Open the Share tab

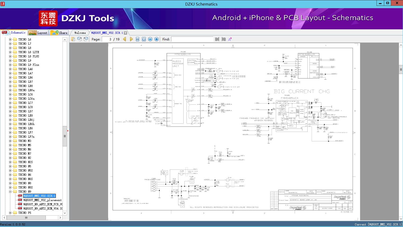[59, 33]
